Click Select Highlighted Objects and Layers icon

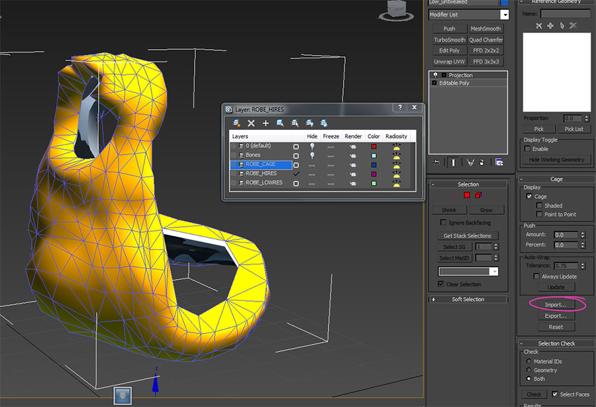click(x=280, y=123)
